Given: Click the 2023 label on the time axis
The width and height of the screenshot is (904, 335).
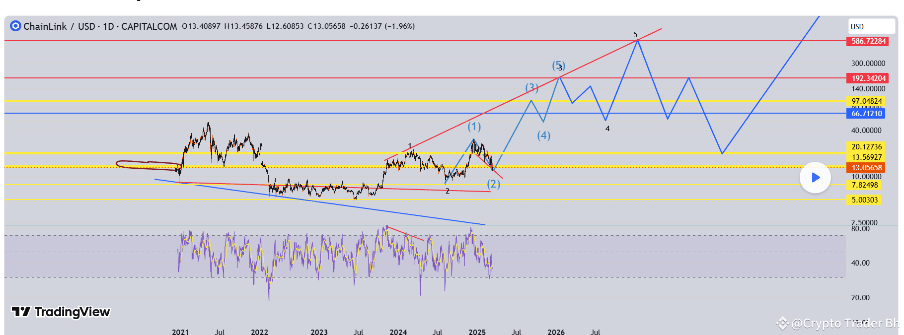Looking at the screenshot, I should coord(319,332).
